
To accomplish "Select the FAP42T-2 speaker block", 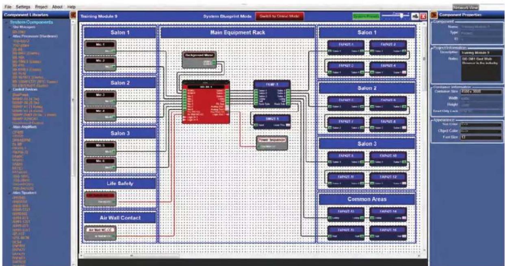I will click(x=388, y=47).
